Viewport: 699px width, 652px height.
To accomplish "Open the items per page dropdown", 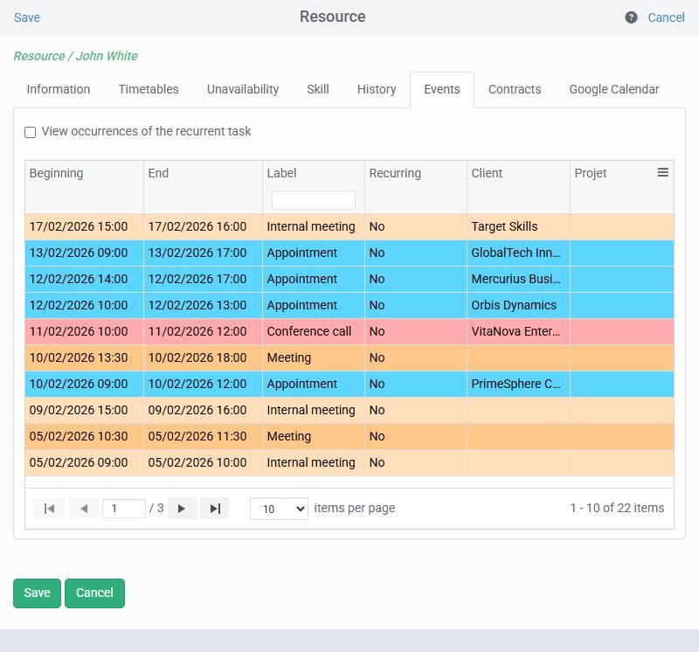I will (x=279, y=509).
